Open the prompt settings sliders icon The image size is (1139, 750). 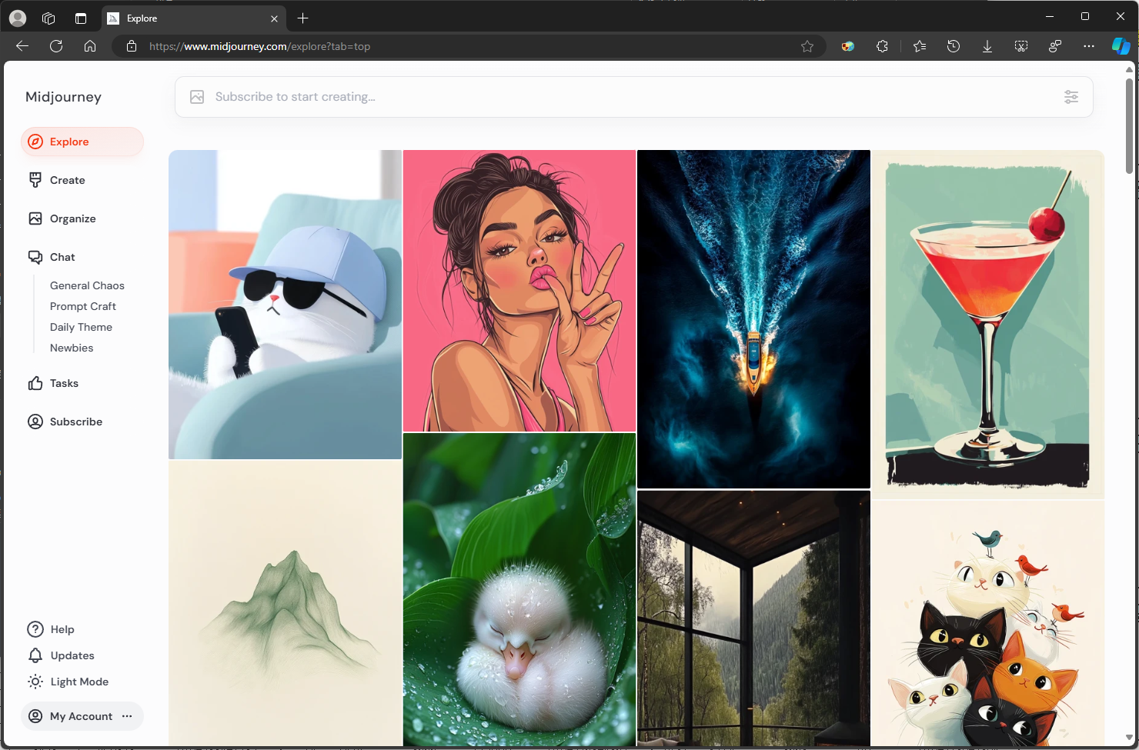pyautogui.click(x=1071, y=97)
